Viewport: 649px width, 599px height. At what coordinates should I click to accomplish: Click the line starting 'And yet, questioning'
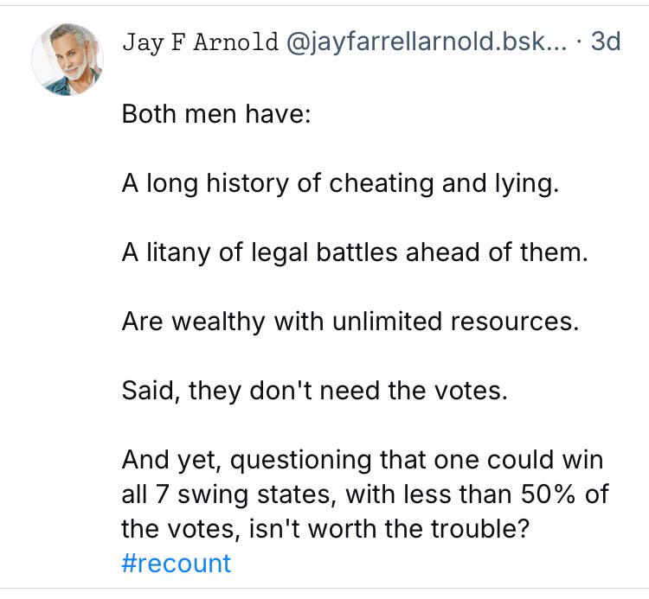363,460
